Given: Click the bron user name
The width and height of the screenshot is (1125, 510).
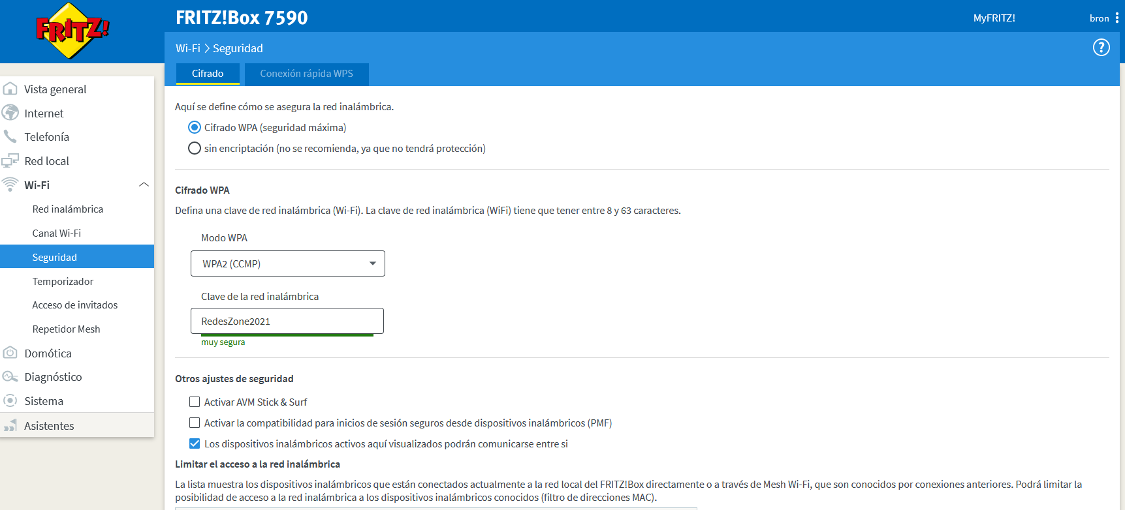Looking at the screenshot, I should click(1099, 18).
